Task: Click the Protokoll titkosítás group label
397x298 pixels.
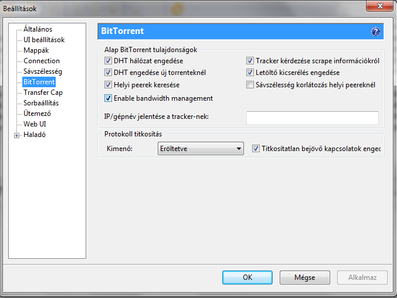Action: tap(133, 134)
